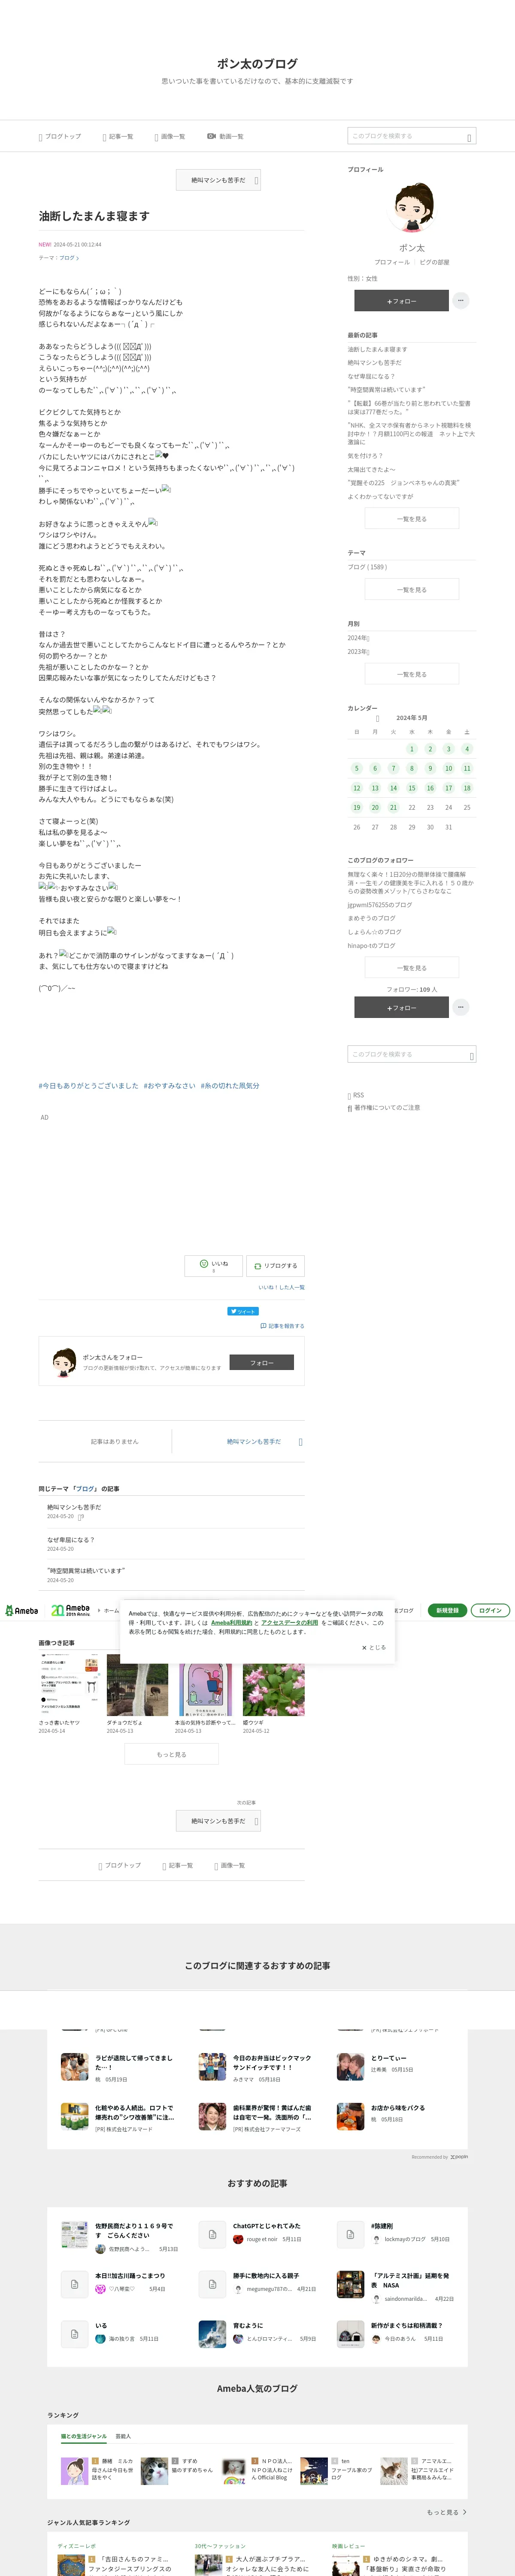
Task: Open 画像一覧 in top navigation
Action: (x=170, y=136)
